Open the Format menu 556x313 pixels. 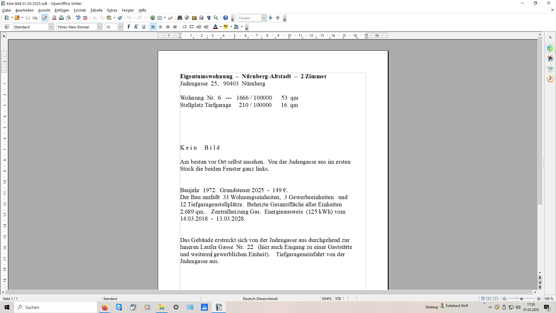[x=80, y=10]
